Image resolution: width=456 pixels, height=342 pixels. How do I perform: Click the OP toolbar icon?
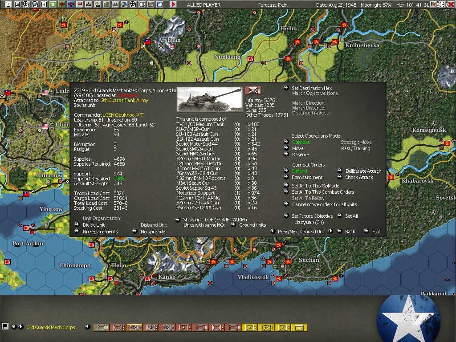[x=142, y=4]
